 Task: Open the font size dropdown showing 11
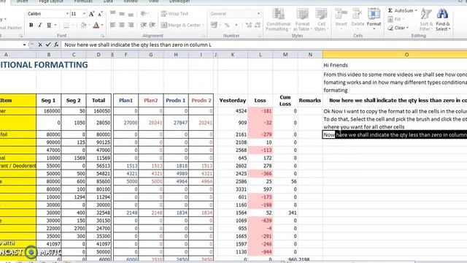pos(84,14)
